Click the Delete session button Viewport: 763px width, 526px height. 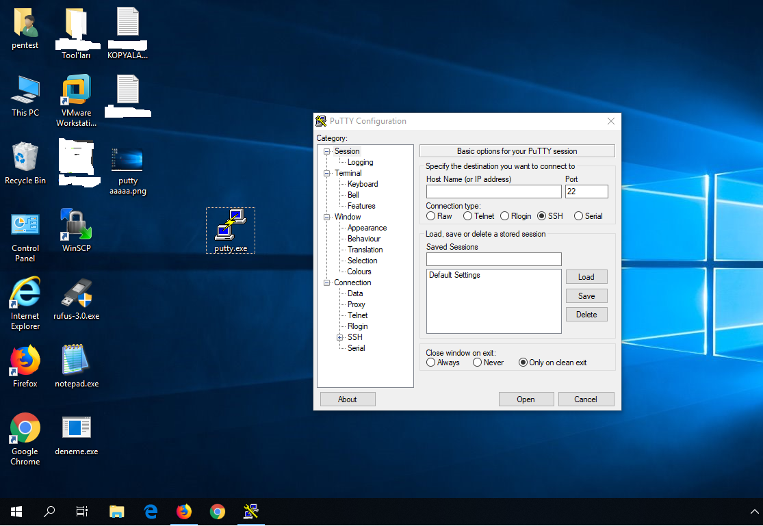coord(586,315)
